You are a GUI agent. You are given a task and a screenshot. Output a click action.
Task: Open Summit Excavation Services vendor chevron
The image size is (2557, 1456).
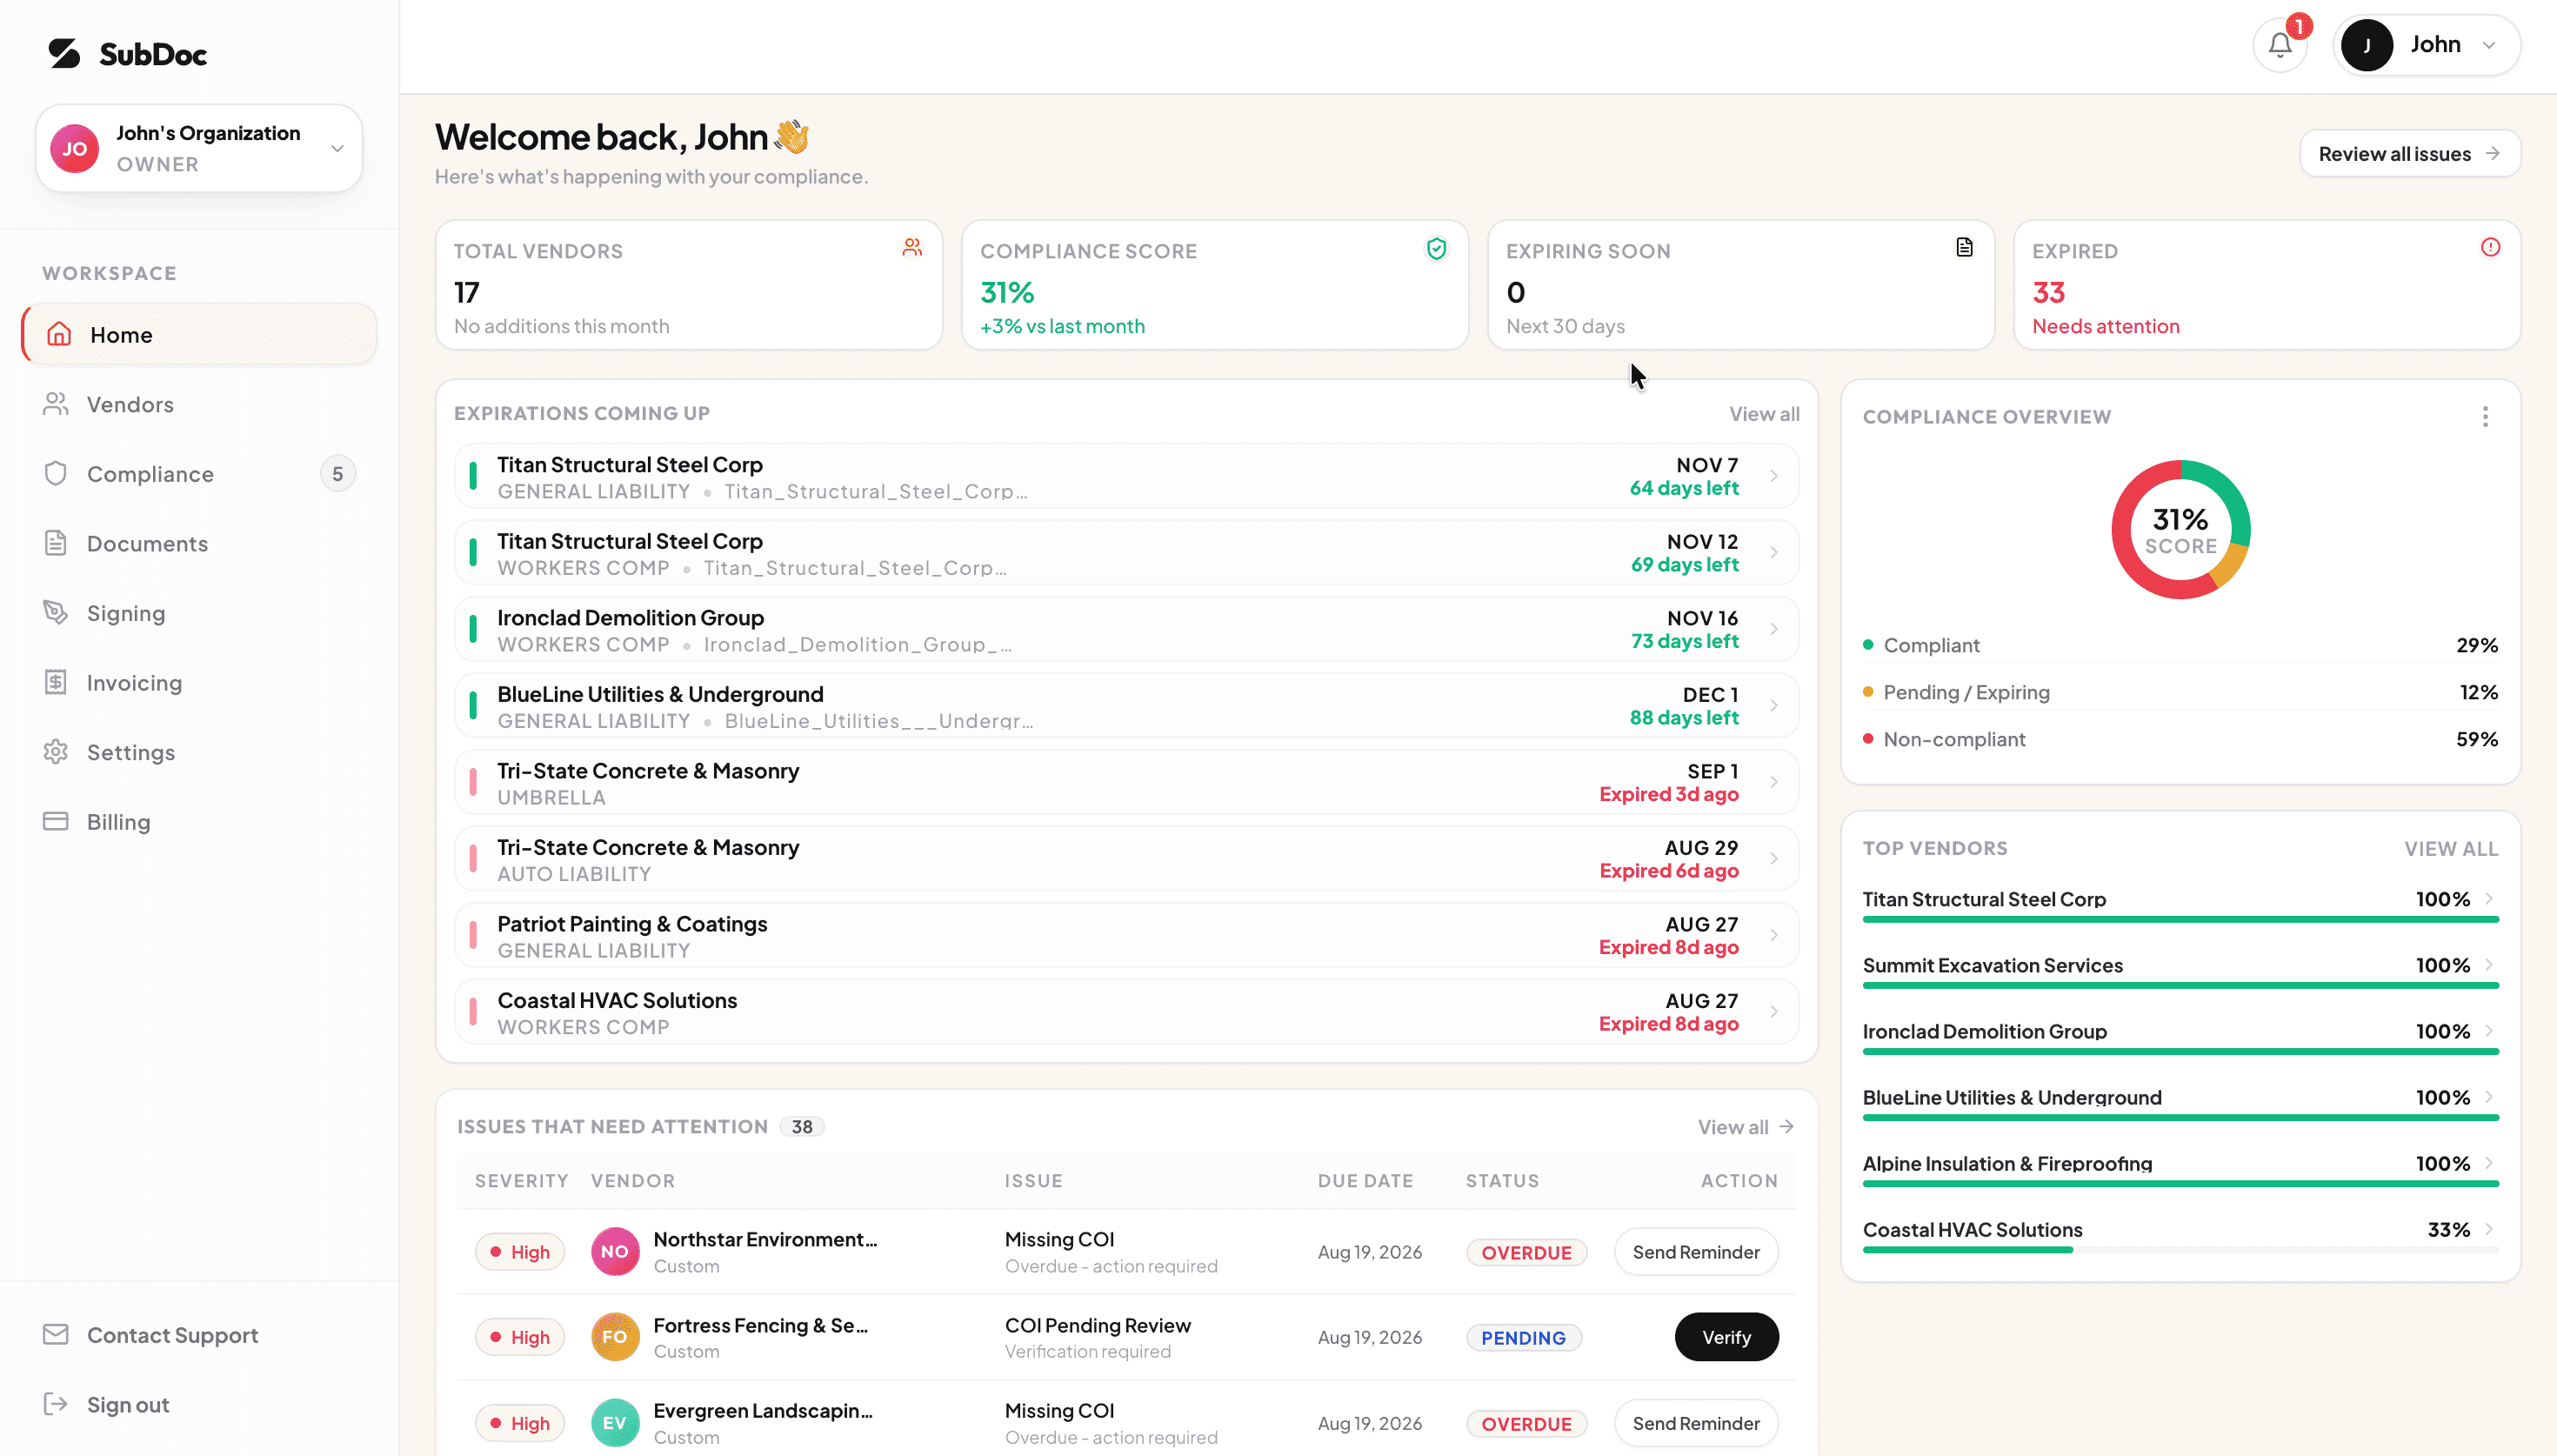[x=2488, y=964]
